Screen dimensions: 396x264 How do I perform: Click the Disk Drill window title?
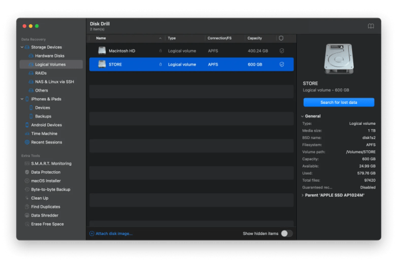(100, 23)
